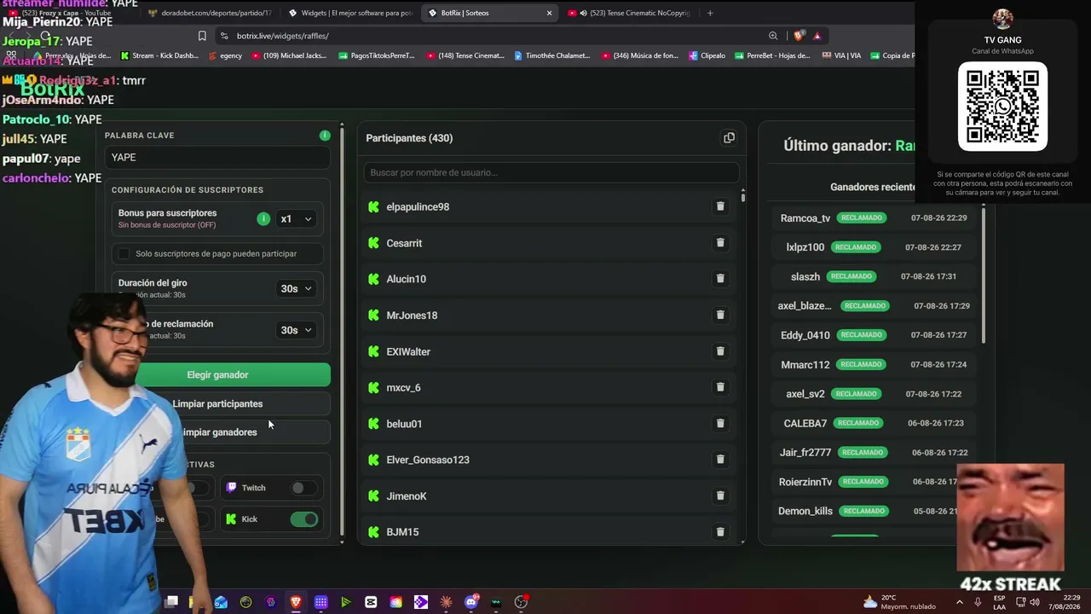Toggle the Twitch platform switch
The image size is (1091, 614).
(303, 488)
